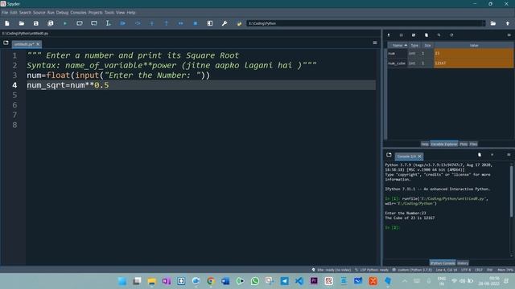Screen dimensions: 515x289
Task: Create a new file in Spyder
Action: pyautogui.click(x=7, y=23)
